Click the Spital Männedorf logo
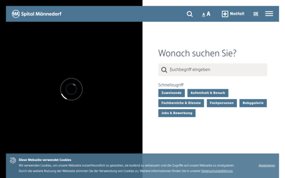Image resolution: width=285 pixels, height=178 pixels. click(x=37, y=14)
